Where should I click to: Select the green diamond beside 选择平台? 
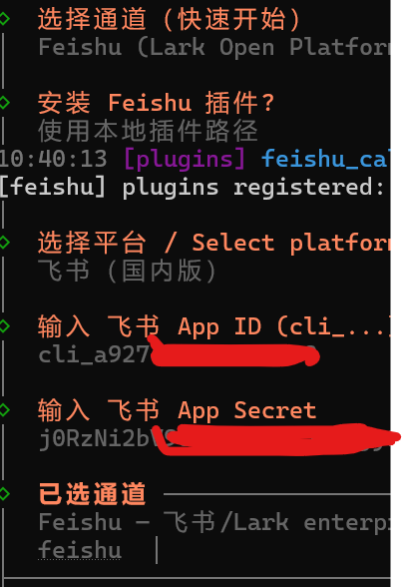(x=4, y=243)
